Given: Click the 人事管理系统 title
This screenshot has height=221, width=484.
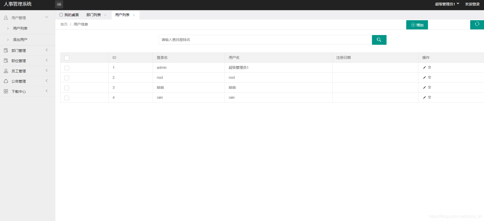Looking at the screenshot, I should pyautogui.click(x=18, y=4).
